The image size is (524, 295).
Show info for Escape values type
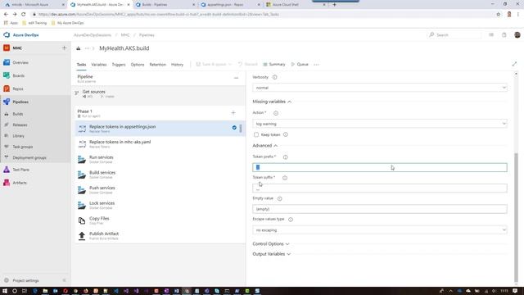pyautogui.click(x=291, y=220)
